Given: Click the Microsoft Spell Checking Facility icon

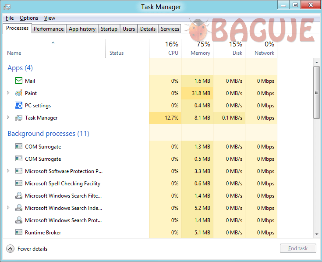Looking at the screenshot, I should coord(19,183).
